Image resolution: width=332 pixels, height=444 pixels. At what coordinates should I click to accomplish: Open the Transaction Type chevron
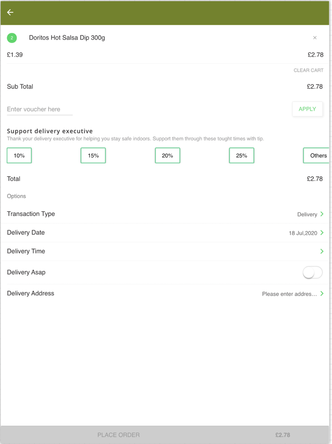(x=322, y=214)
